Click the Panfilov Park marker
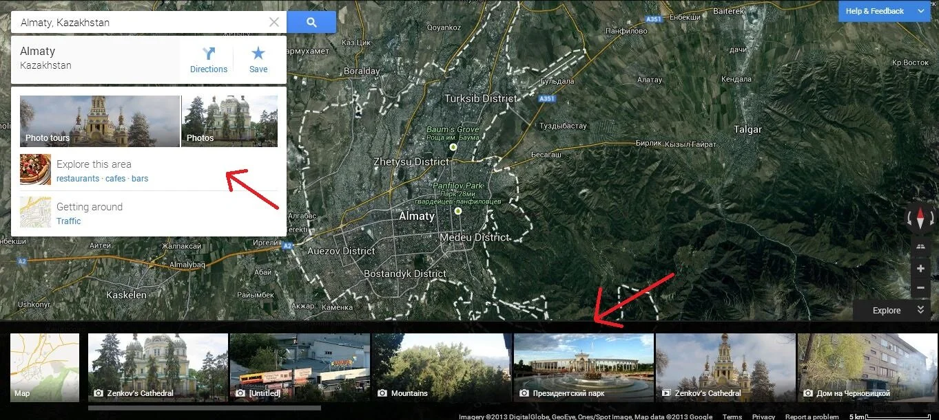939x420 pixels. [x=458, y=211]
